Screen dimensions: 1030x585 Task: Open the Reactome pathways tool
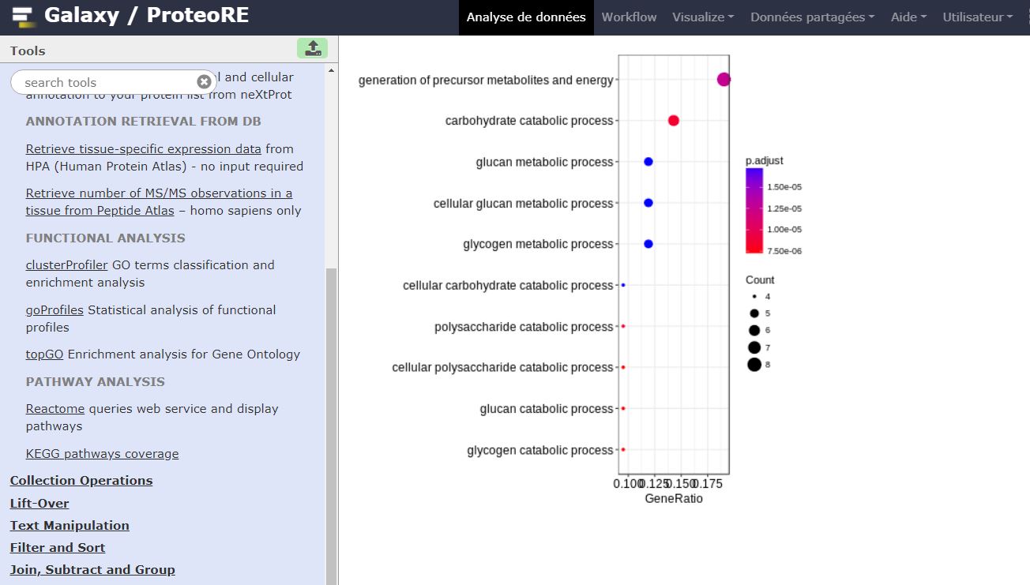55,408
